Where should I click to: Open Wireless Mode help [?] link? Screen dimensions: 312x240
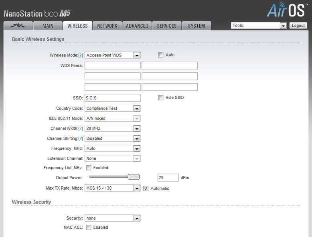click(81, 55)
